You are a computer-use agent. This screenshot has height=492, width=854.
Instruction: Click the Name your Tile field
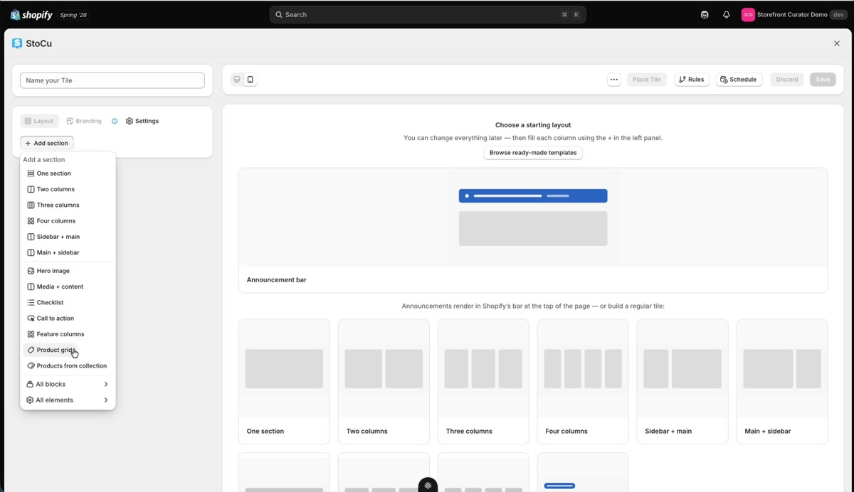point(112,80)
